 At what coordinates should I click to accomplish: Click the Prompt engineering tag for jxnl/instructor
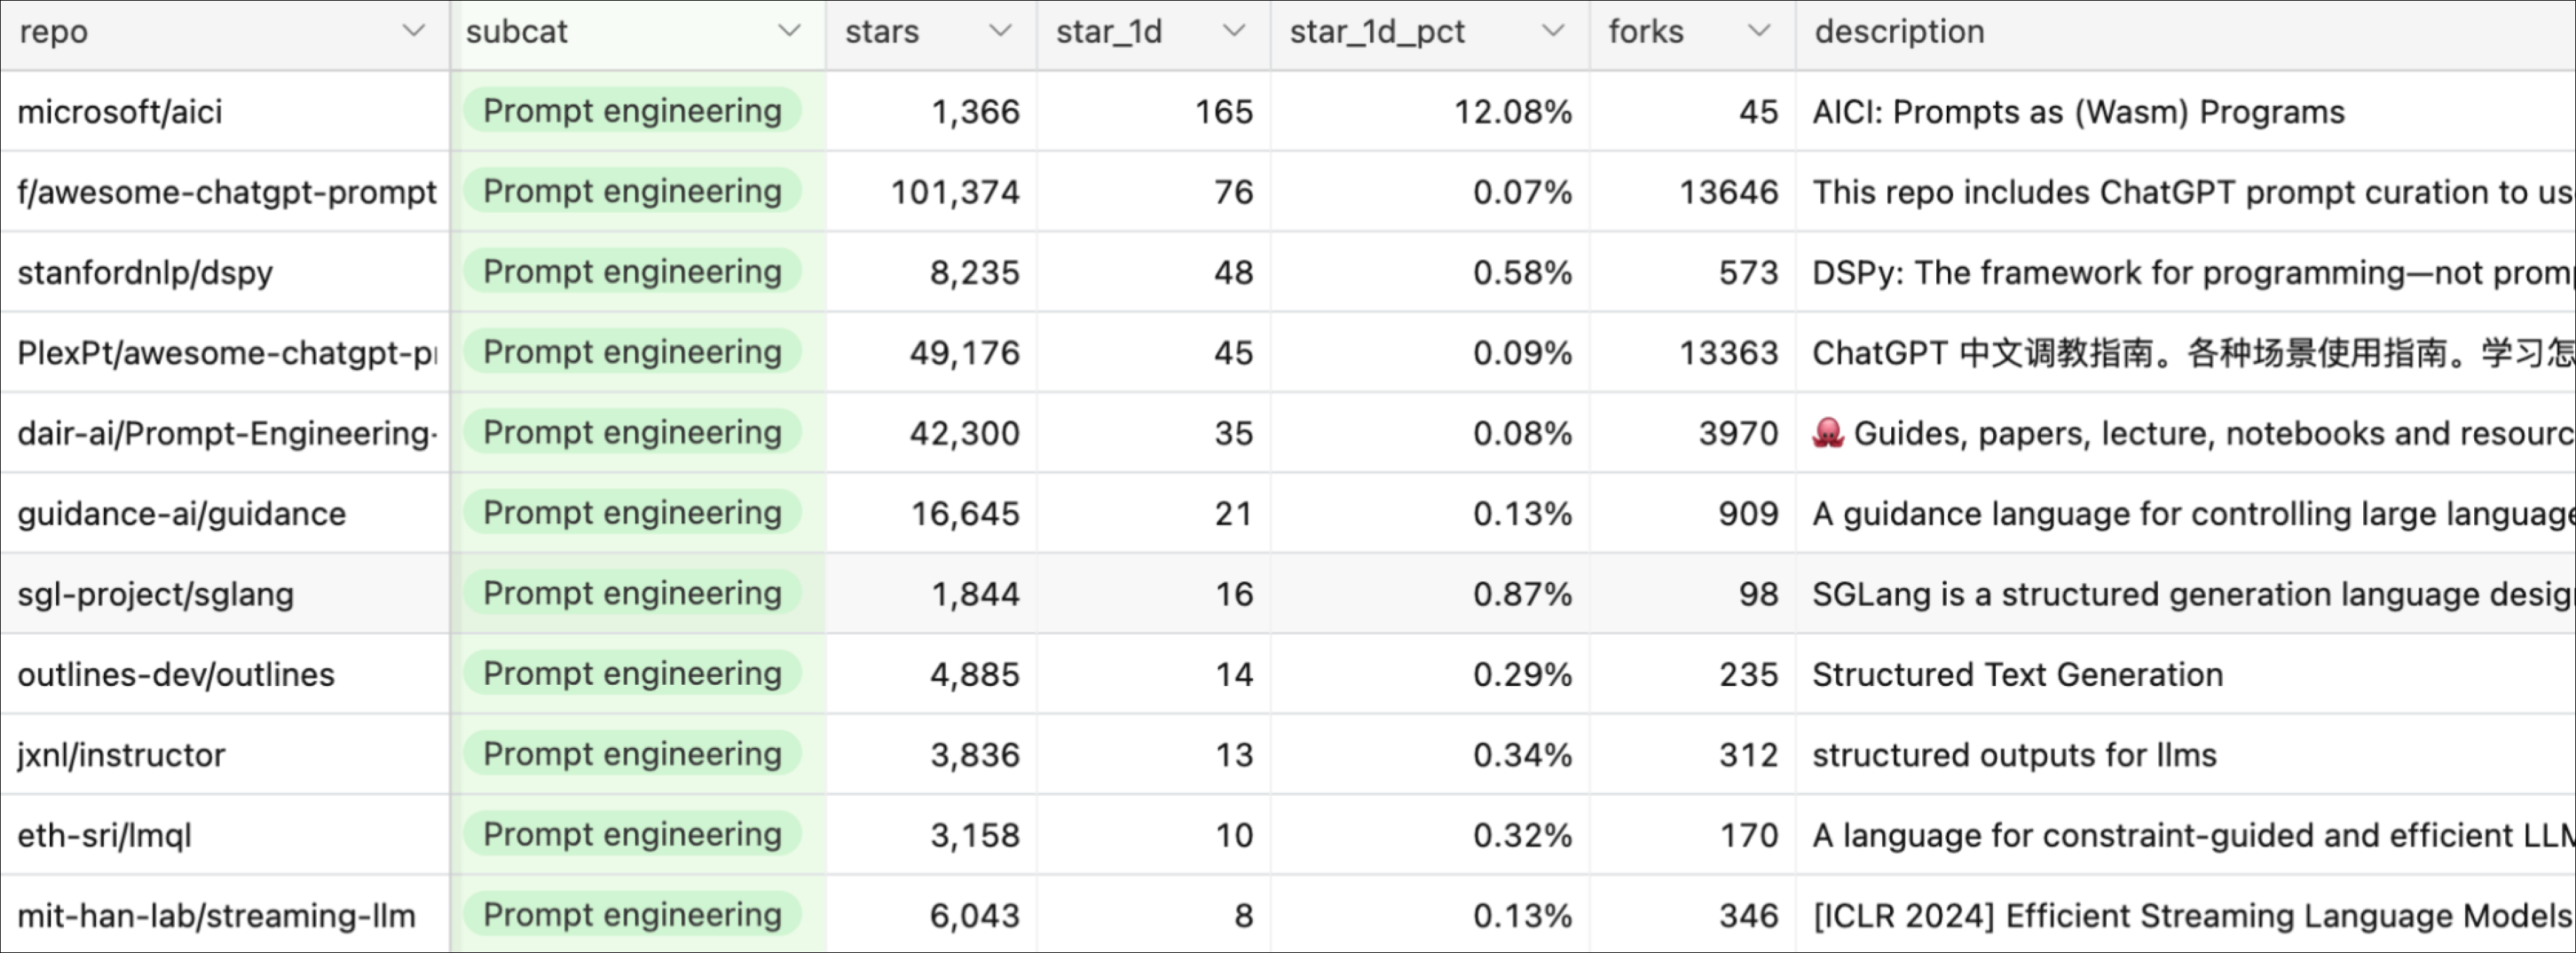pyautogui.click(x=632, y=754)
